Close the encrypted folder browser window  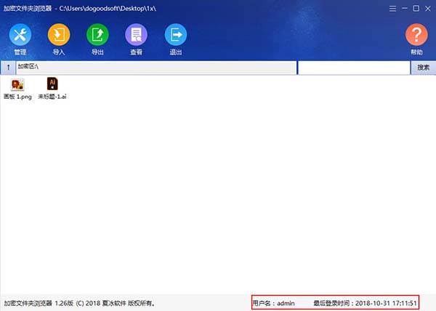click(428, 9)
